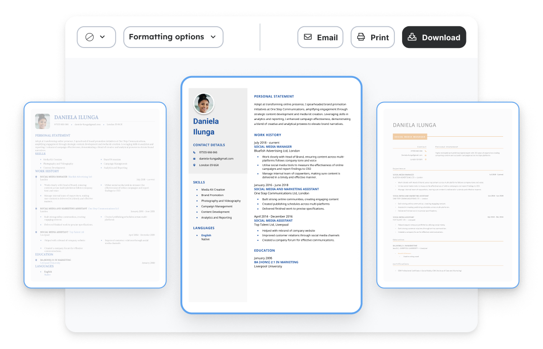Expand the chevron next to Formatting options
Screen dimensions: 543x349
click(x=213, y=37)
